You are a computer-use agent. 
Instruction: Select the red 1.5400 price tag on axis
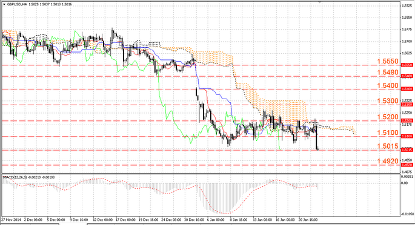pyautogui.click(x=407, y=89)
